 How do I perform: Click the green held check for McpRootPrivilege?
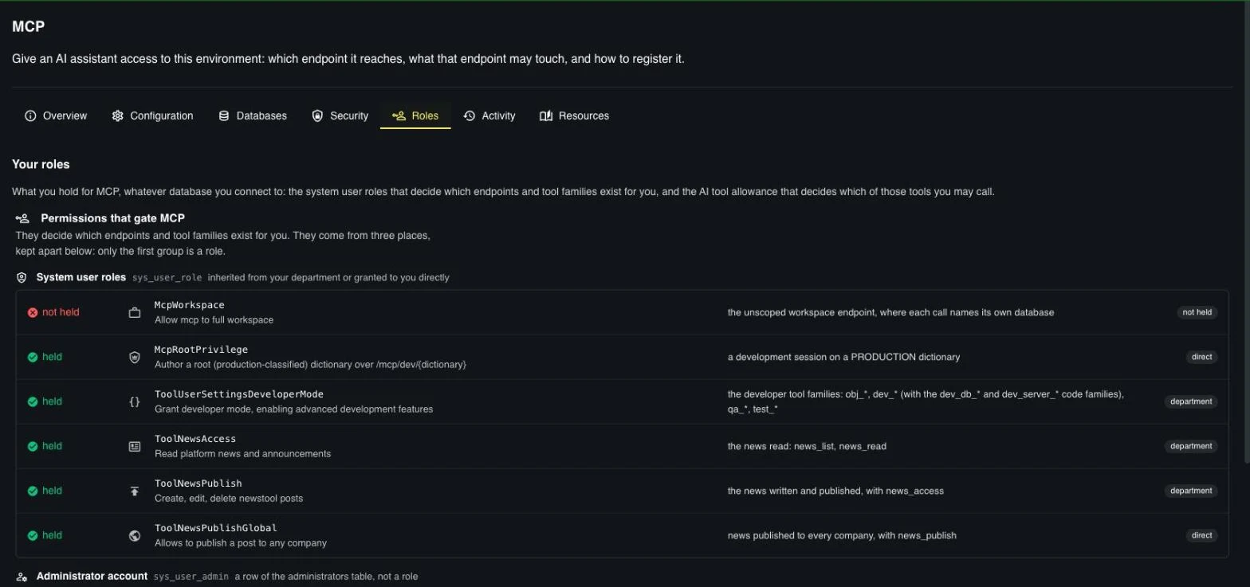(x=33, y=358)
